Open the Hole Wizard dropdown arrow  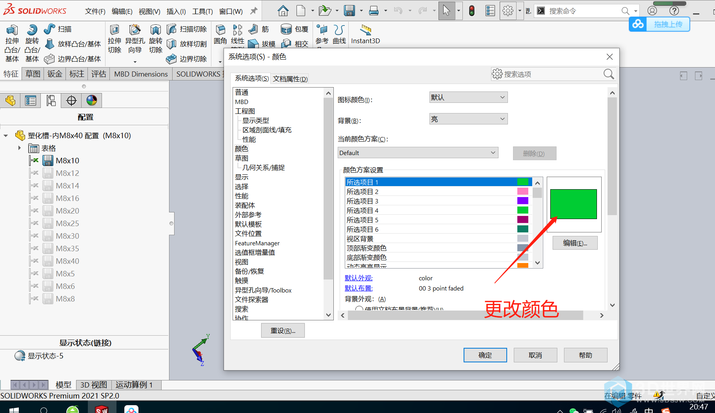(135, 62)
